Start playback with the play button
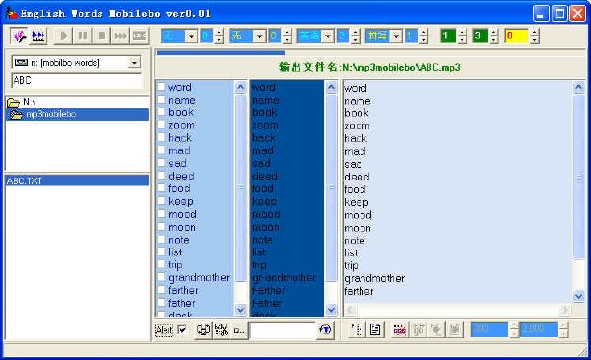The height and width of the screenshot is (360, 591). pyautogui.click(x=63, y=36)
